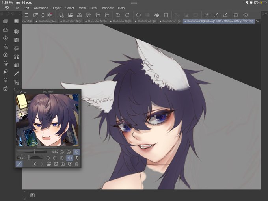The width and height of the screenshot is (268, 201).
Task: Switch to Illustration36 tab
Action: click(71, 21)
